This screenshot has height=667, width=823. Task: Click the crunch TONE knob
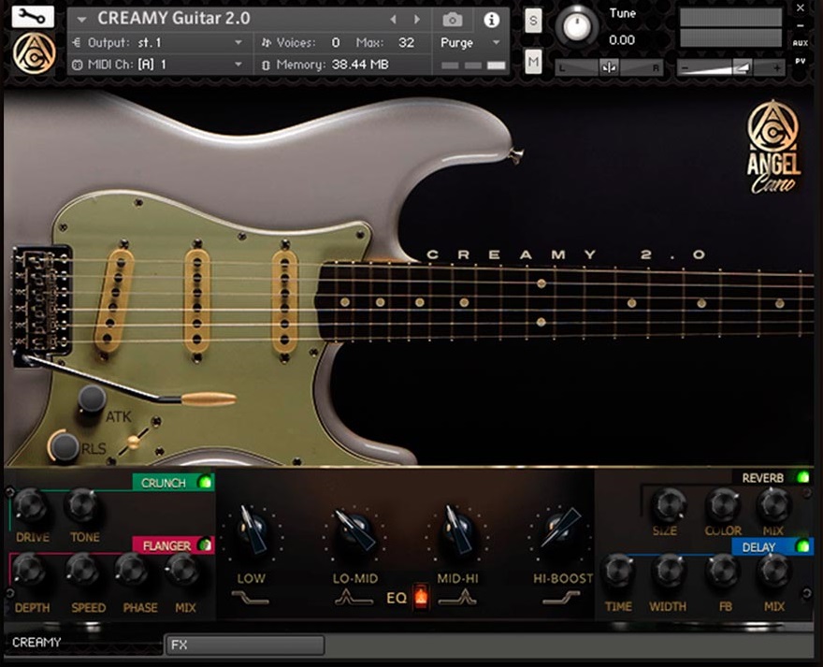(82, 505)
